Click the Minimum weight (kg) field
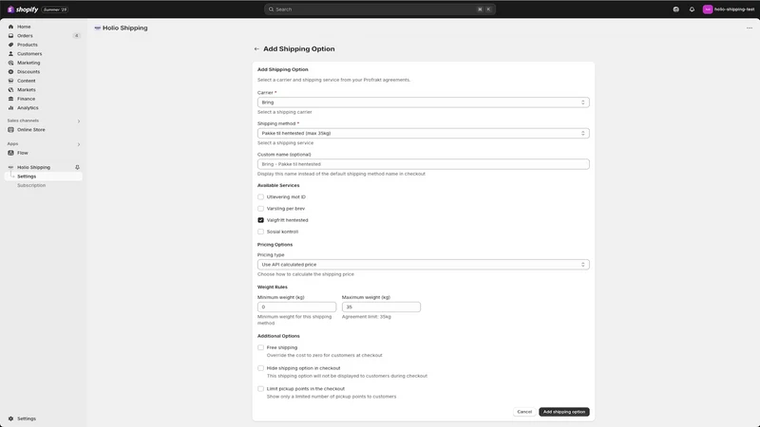 tap(296, 306)
